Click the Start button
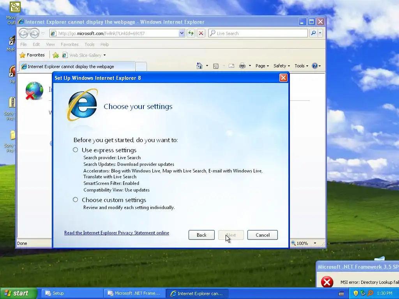Image resolution: width=399 pixels, height=299 pixels. [x=18, y=293]
